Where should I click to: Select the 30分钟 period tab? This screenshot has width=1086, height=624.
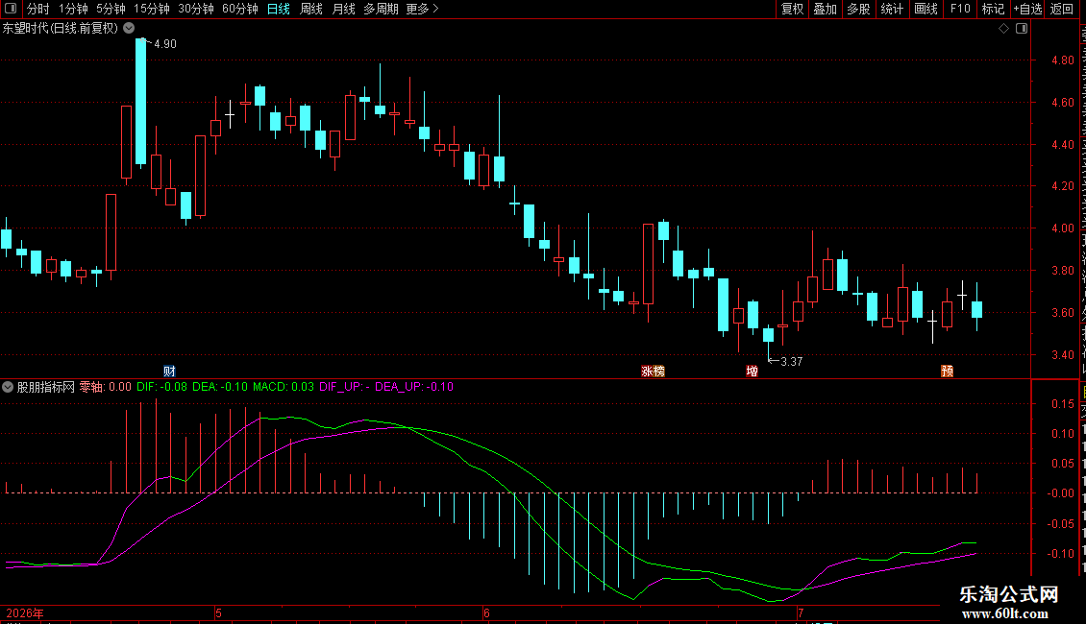click(196, 9)
